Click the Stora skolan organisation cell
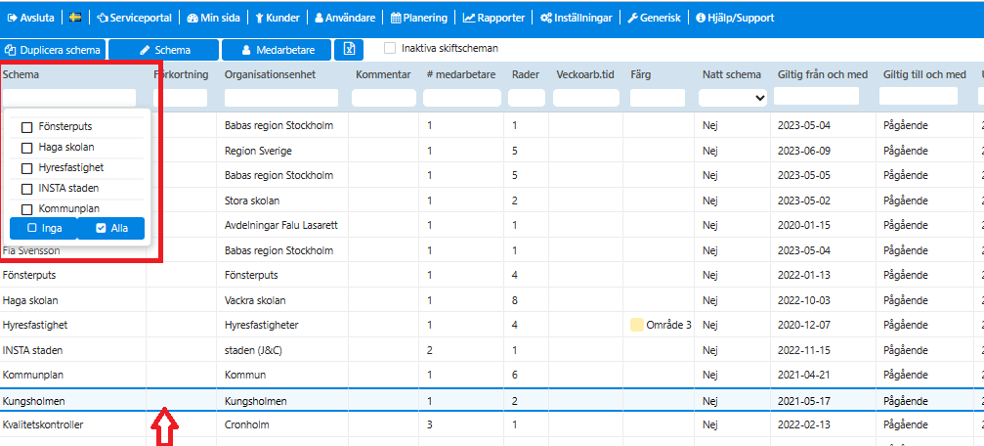Viewport: 984px width, 446px height. [x=252, y=201]
